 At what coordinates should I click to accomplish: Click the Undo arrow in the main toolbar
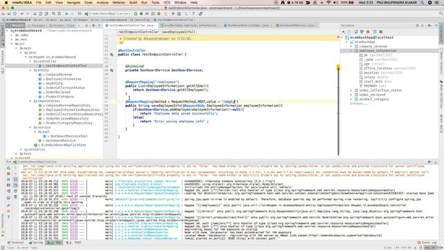coord(22,14)
